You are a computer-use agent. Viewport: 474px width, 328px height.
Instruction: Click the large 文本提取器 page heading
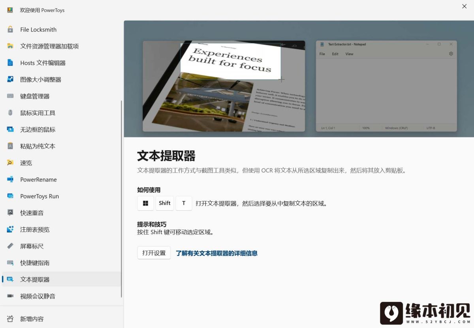[166, 156]
